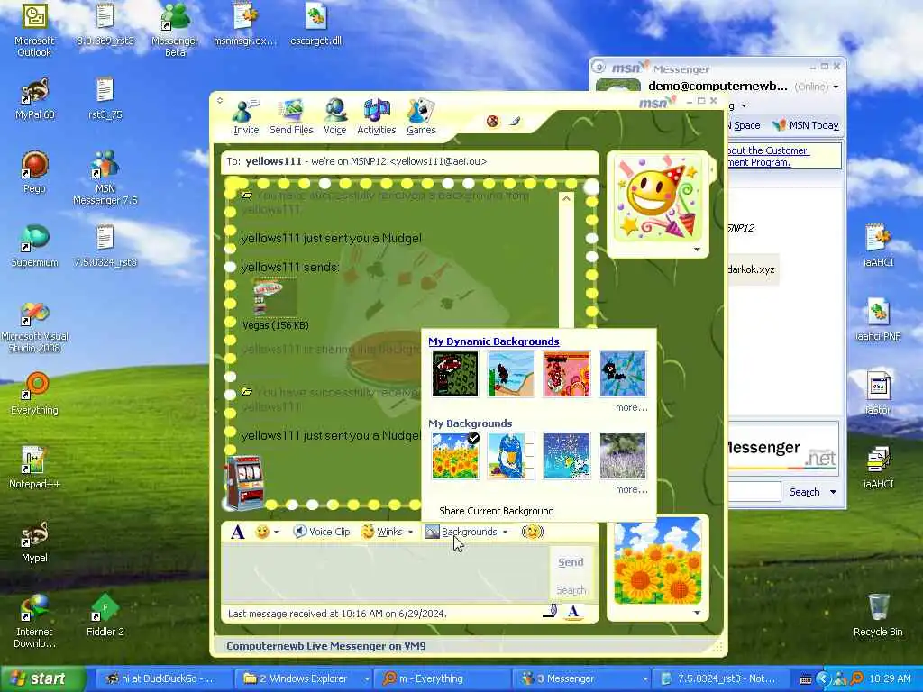Select the beach dynamic background

click(511, 374)
